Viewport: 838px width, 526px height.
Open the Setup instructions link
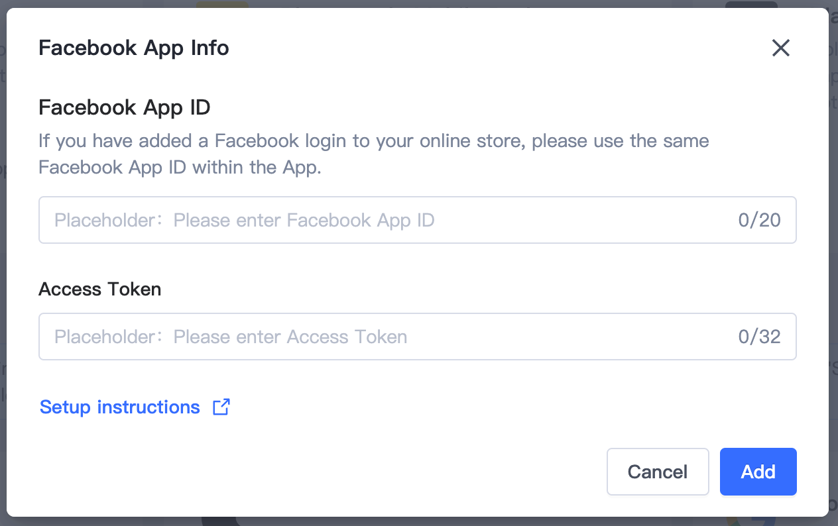pyautogui.click(x=120, y=407)
